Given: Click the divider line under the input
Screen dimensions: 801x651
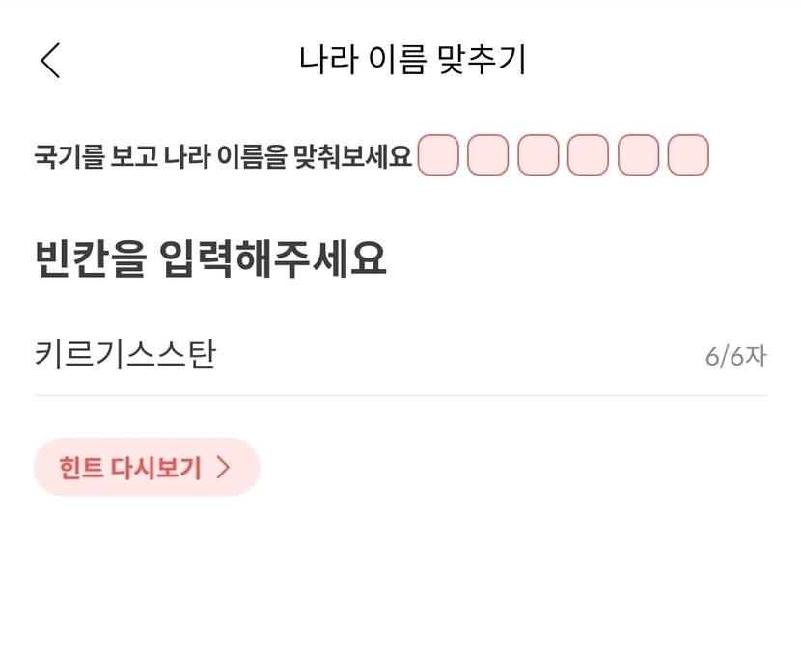Looking at the screenshot, I should point(400,395).
